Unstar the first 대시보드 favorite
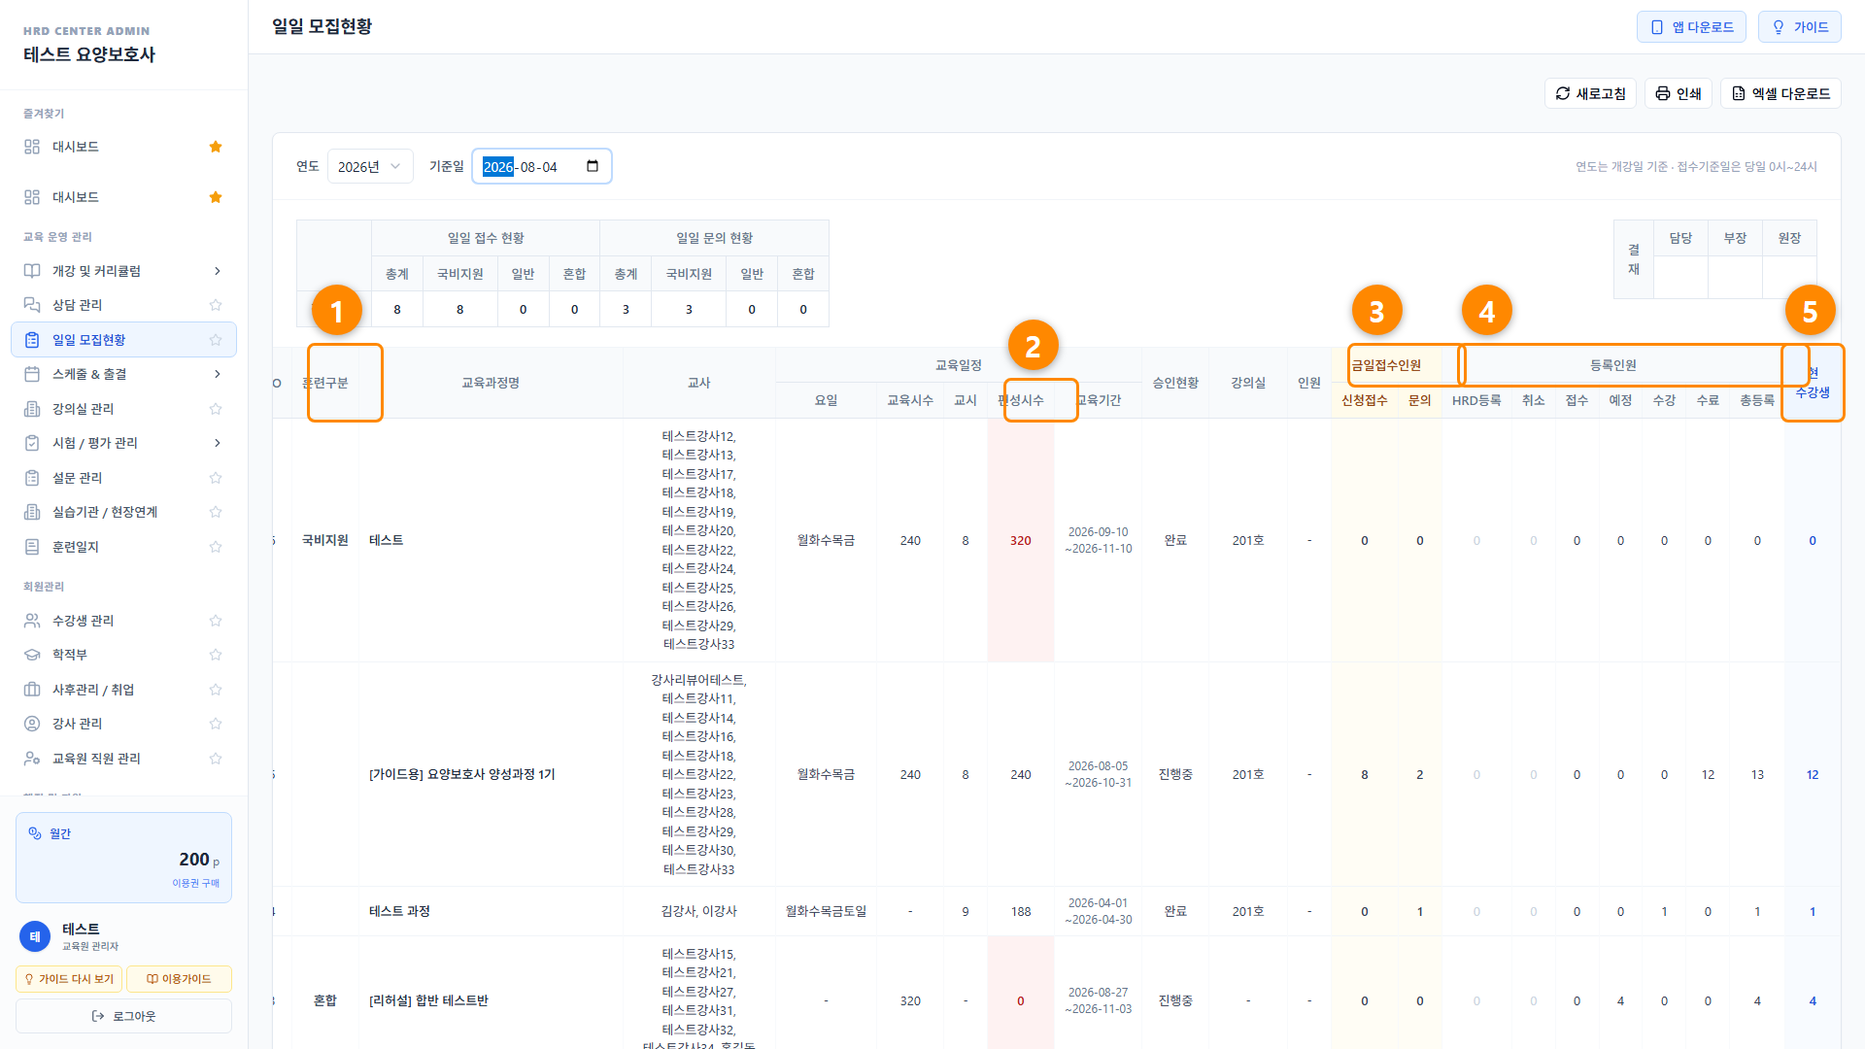Viewport: 1865px width, 1049px height. pyautogui.click(x=216, y=147)
